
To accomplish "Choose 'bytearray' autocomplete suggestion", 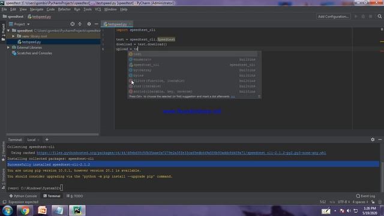I will [x=193, y=70].
